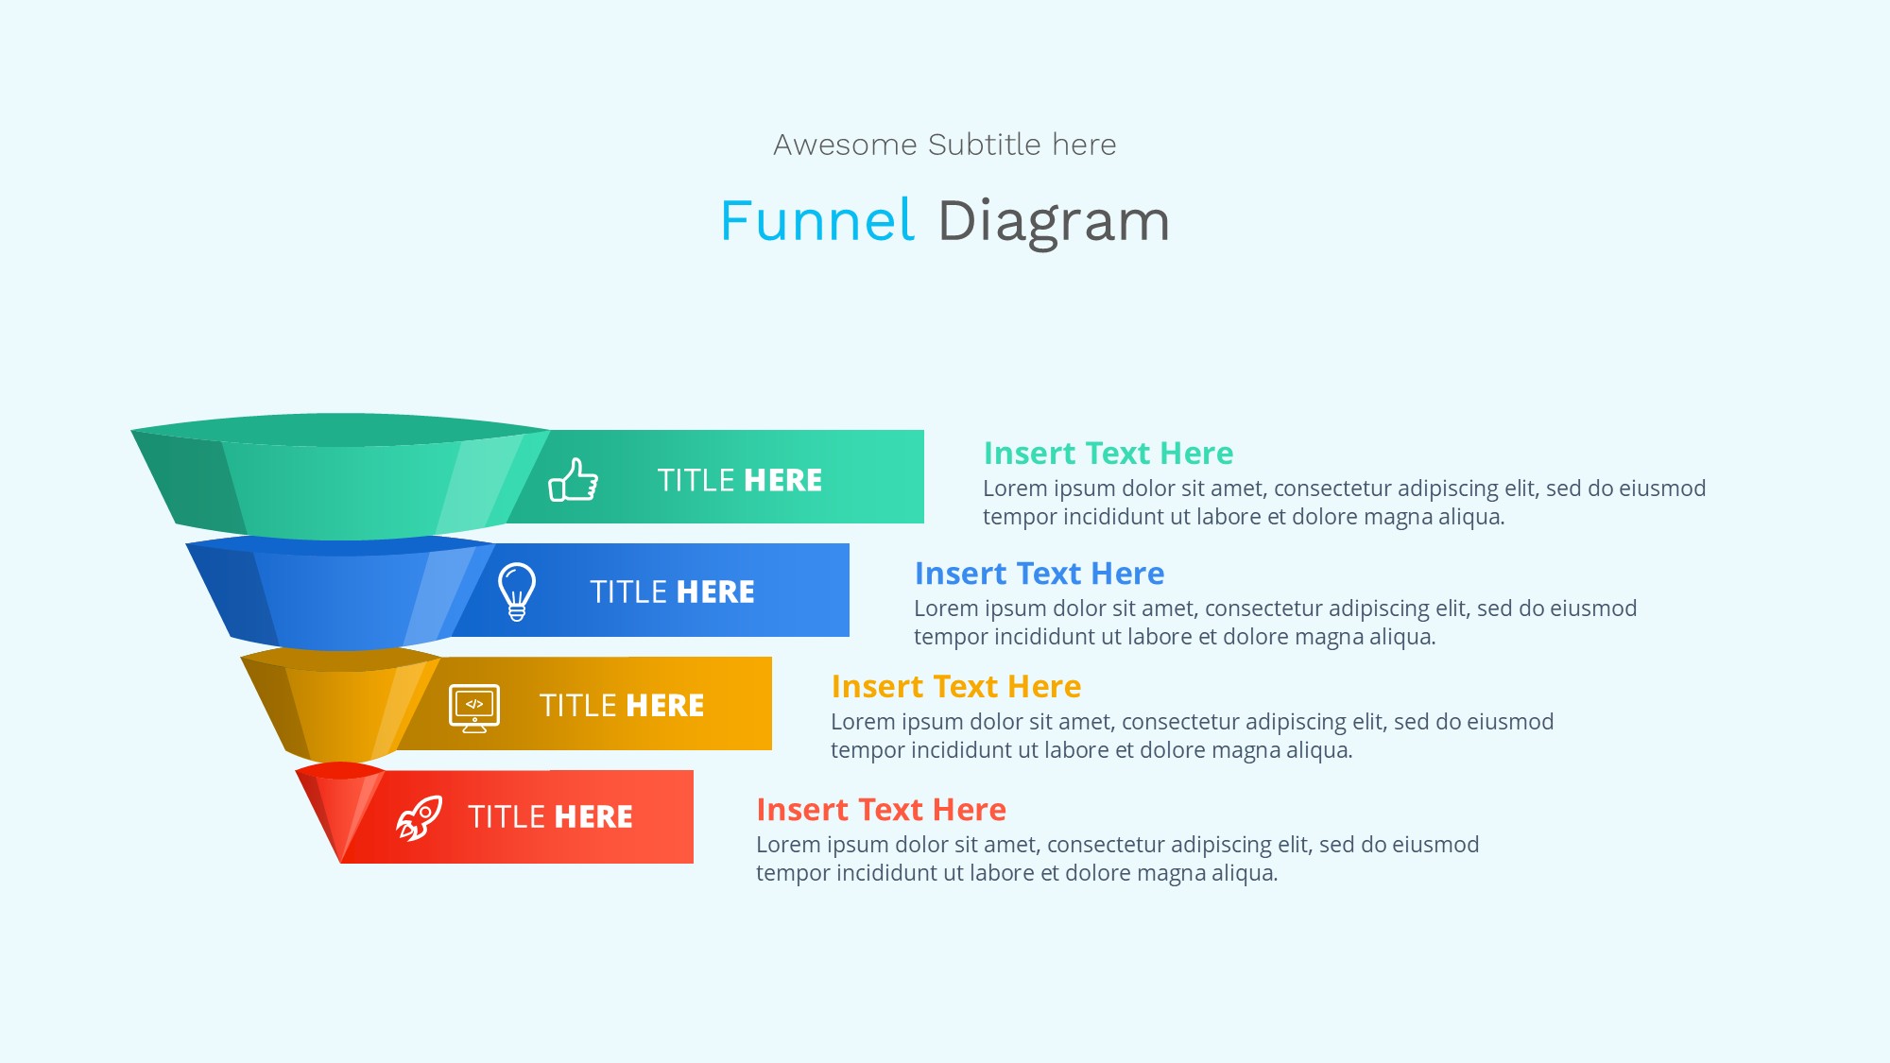
Task: Click the word Funnel in the title
Action: (816, 221)
